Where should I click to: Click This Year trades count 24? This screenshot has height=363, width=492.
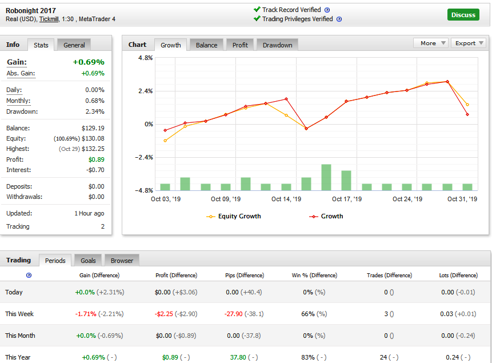pos(383,357)
